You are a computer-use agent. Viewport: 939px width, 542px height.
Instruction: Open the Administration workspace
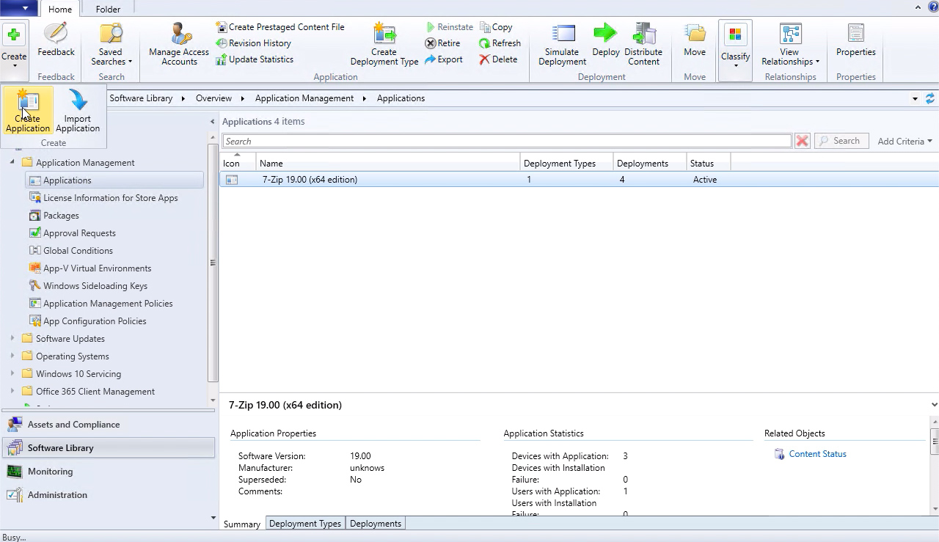pos(109,495)
